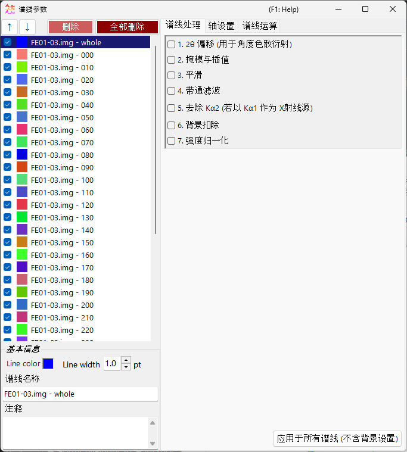Click the blue swatch of profile 080

[22, 154]
